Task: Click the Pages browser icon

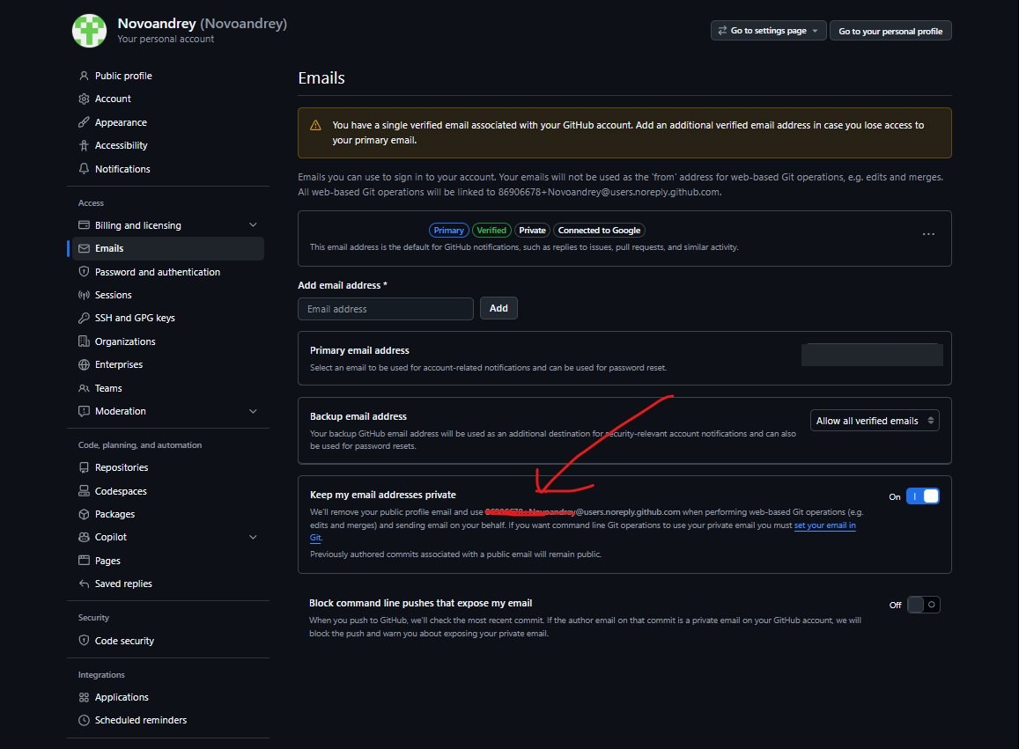Action: click(x=84, y=561)
